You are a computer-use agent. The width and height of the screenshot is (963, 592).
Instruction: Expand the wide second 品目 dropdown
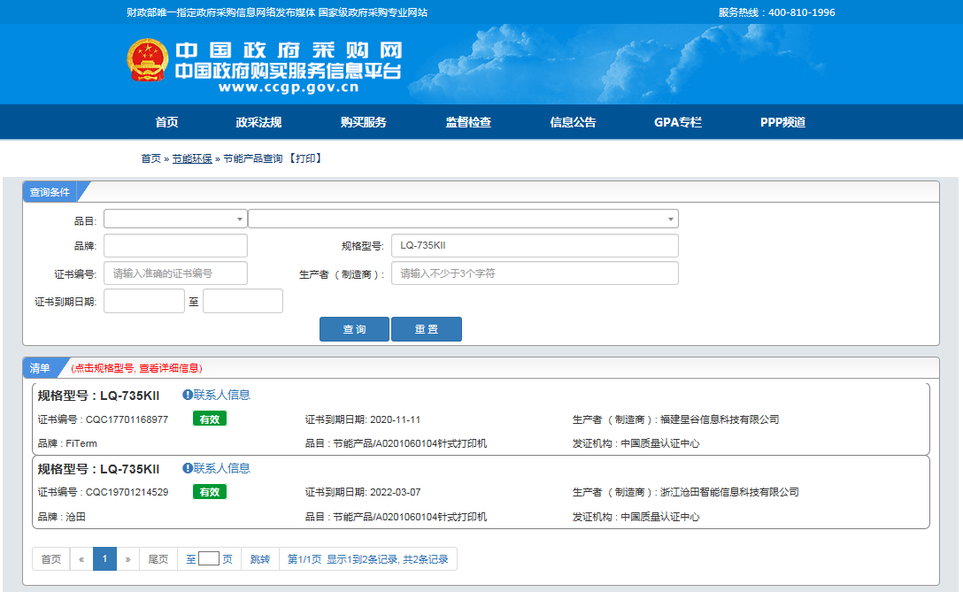click(x=463, y=219)
